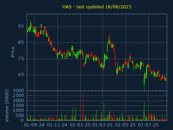Click date label 01-07-25
Viewport: 173px width, 130px height.
[x=148, y=125]
